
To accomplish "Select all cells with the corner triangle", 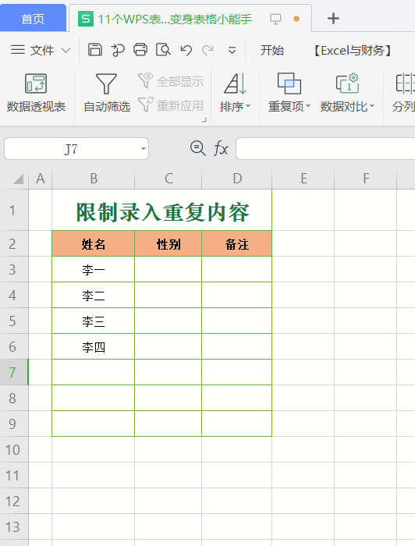I will pyautogui.click(x=18, y=179).
